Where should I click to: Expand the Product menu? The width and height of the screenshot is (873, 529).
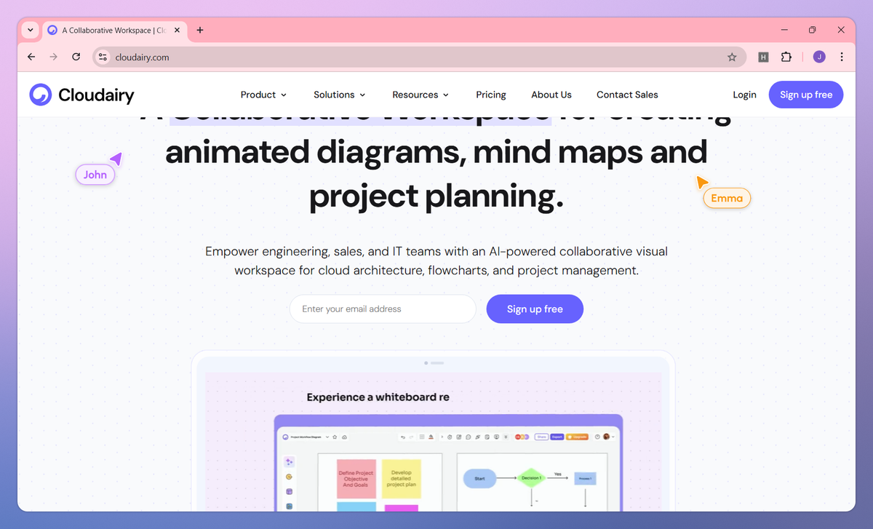(x=263, y=95)
